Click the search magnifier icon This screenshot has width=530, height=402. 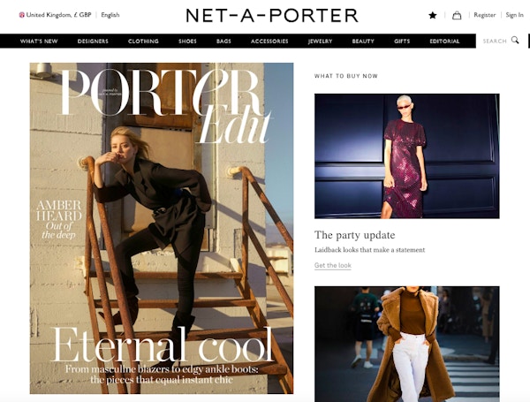point(515,41)
